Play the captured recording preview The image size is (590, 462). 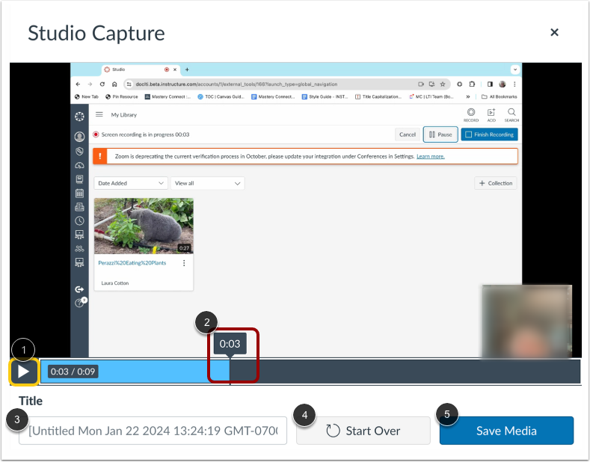point(24,372)
